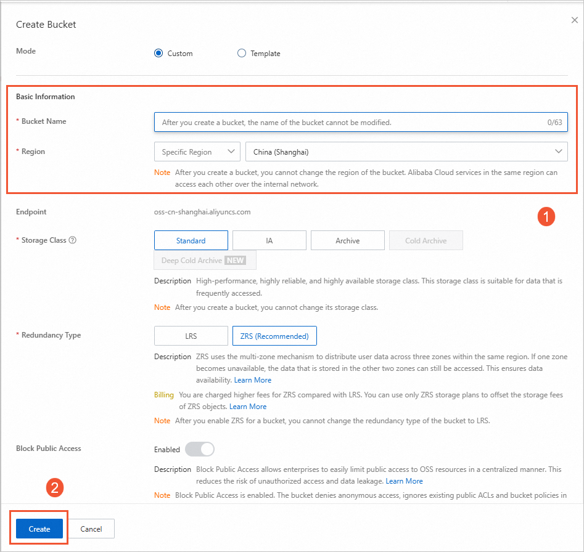Click the Create Bucket dialog title
This screenshot has width=584, height=552.
(x=46, y=25)
